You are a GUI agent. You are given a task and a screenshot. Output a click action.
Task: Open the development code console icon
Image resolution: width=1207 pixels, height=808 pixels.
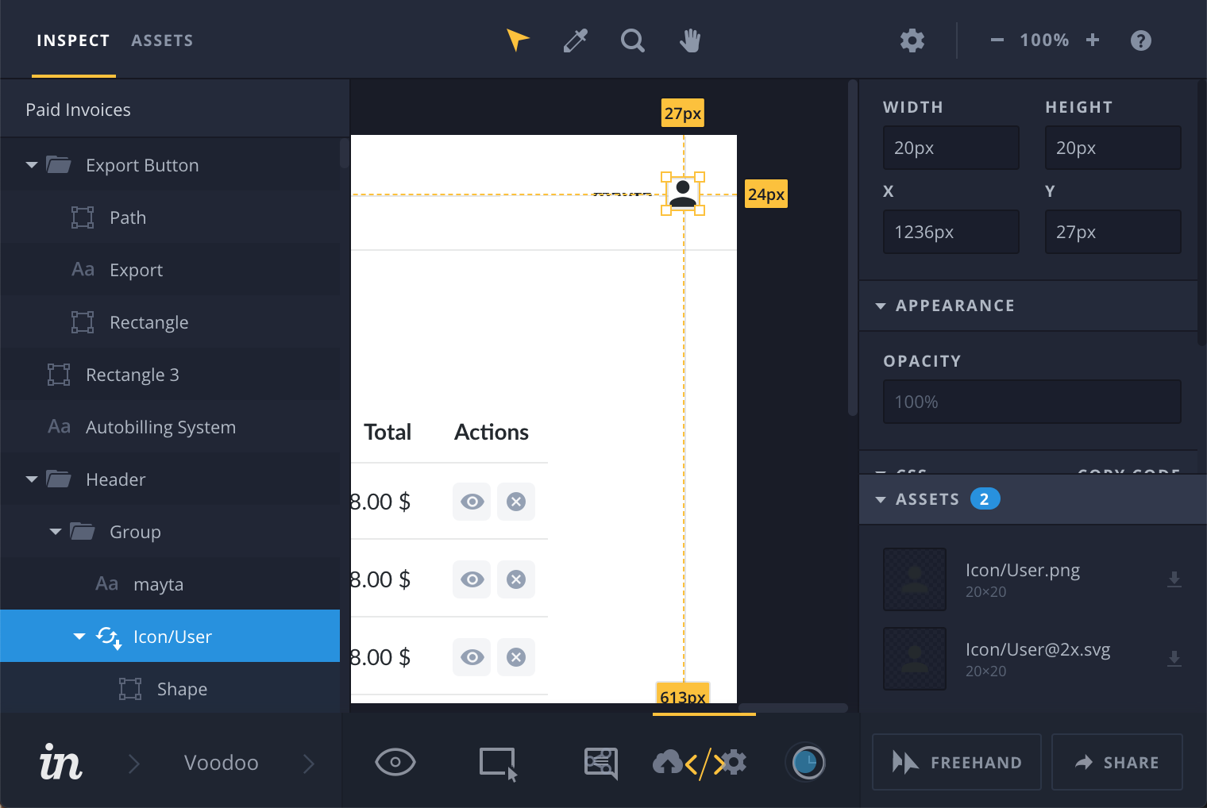point(699,762)
